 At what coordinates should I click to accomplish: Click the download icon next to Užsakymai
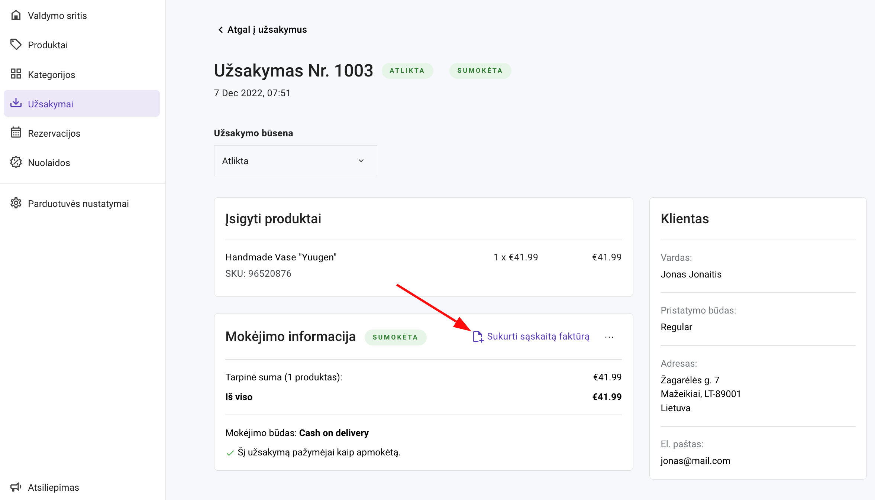(x=16, y=103)
